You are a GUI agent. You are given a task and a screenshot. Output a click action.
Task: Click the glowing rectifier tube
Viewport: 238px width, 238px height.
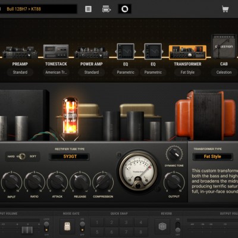pyautogui.click(x=70, y=116)
